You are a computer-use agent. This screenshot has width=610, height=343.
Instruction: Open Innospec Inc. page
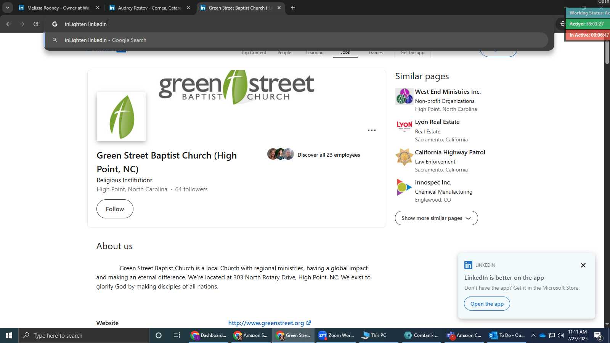coord(433,183)
